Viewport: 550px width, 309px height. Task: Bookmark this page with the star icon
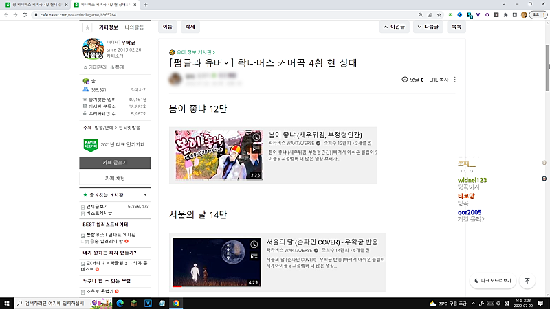click(x=439, y=15)
